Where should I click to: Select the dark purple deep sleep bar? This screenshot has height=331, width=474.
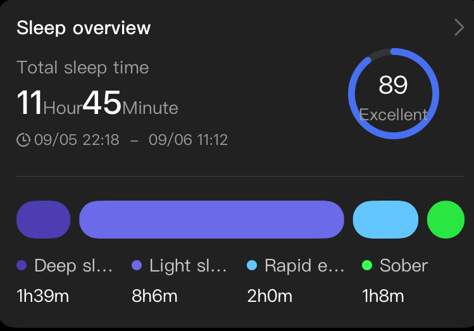44,220
